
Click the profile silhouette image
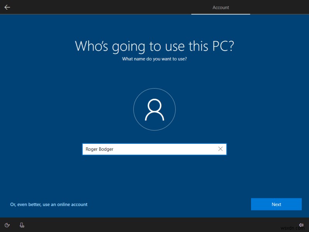[154, 109]
